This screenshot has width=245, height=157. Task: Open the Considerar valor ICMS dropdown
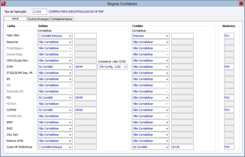point(125,67)
